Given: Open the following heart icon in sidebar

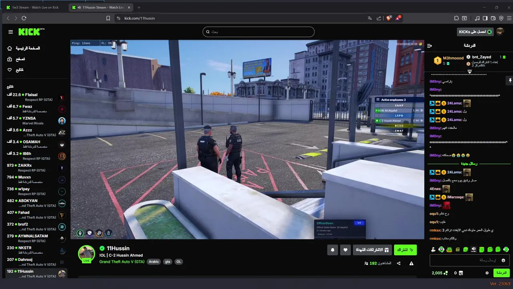Looking at the screenshot, I should [10, 70].
